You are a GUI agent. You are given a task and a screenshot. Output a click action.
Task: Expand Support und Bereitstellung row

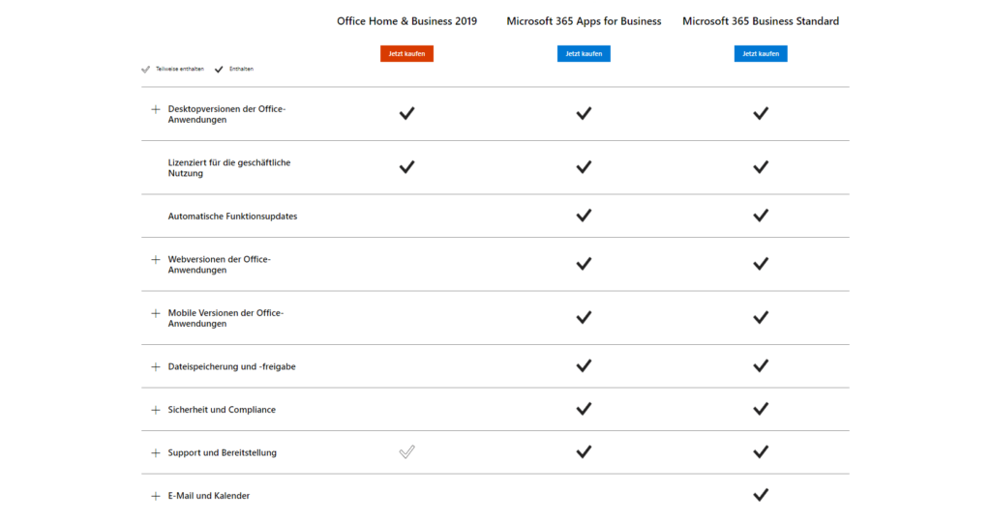click(156, 453)
